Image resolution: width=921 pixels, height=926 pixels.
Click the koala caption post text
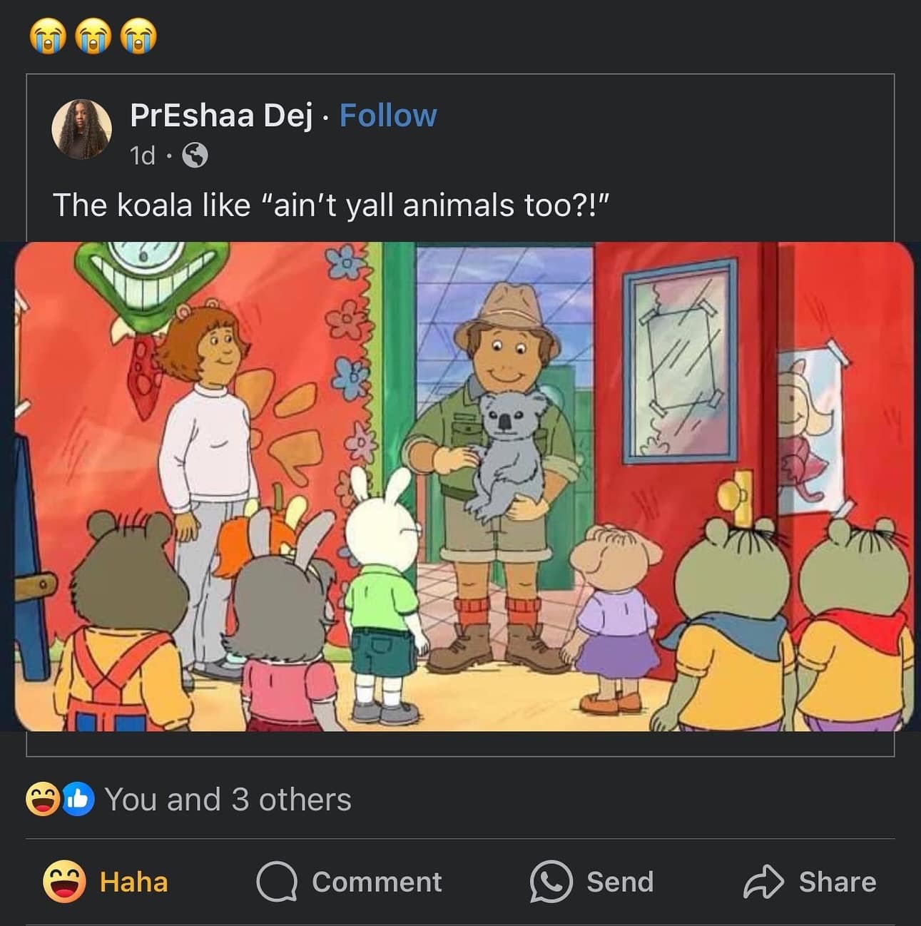[x=332, y=205]
